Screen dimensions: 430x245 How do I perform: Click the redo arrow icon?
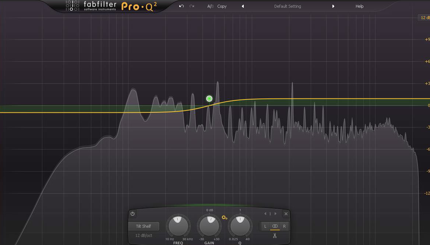click(192, 6)
